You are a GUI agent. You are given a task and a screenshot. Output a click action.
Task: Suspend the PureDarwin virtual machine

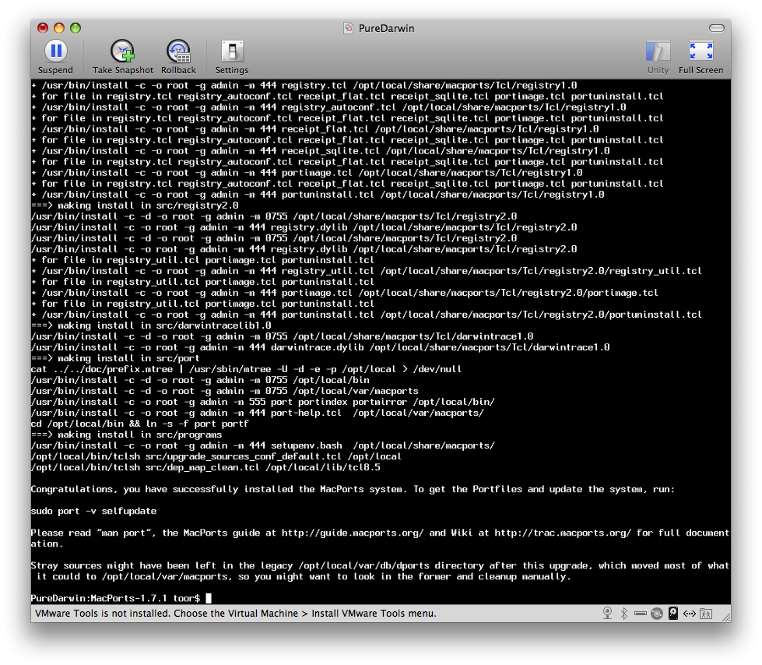point(55,57)
